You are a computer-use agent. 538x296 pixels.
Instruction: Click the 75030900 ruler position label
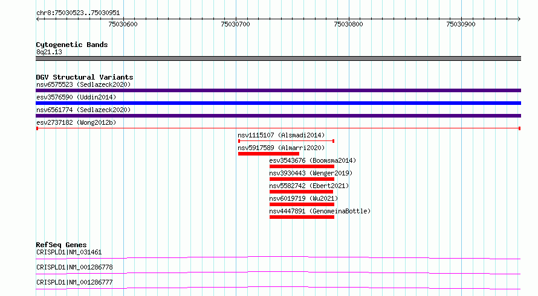461,24
